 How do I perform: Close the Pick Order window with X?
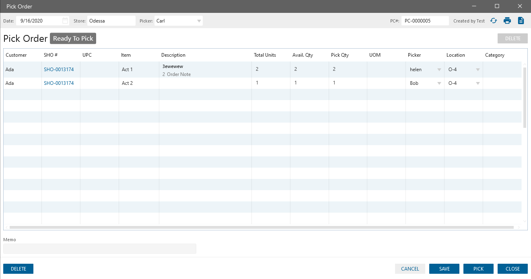520,6
